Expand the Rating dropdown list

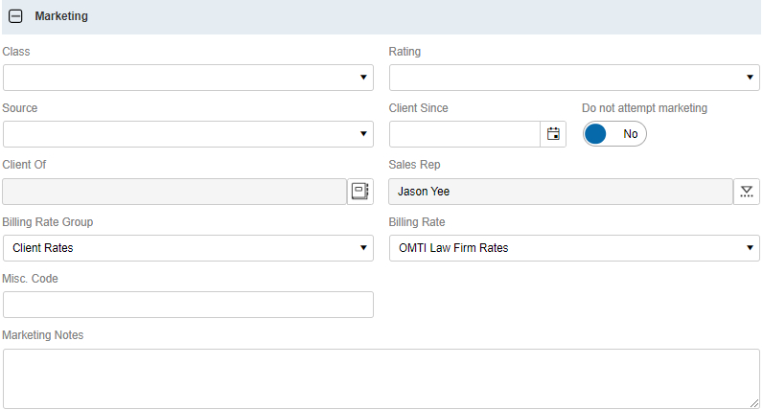point(573,78)
